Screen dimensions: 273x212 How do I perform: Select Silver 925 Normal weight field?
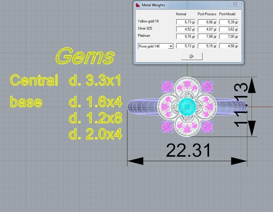click(x=186, y=29)
